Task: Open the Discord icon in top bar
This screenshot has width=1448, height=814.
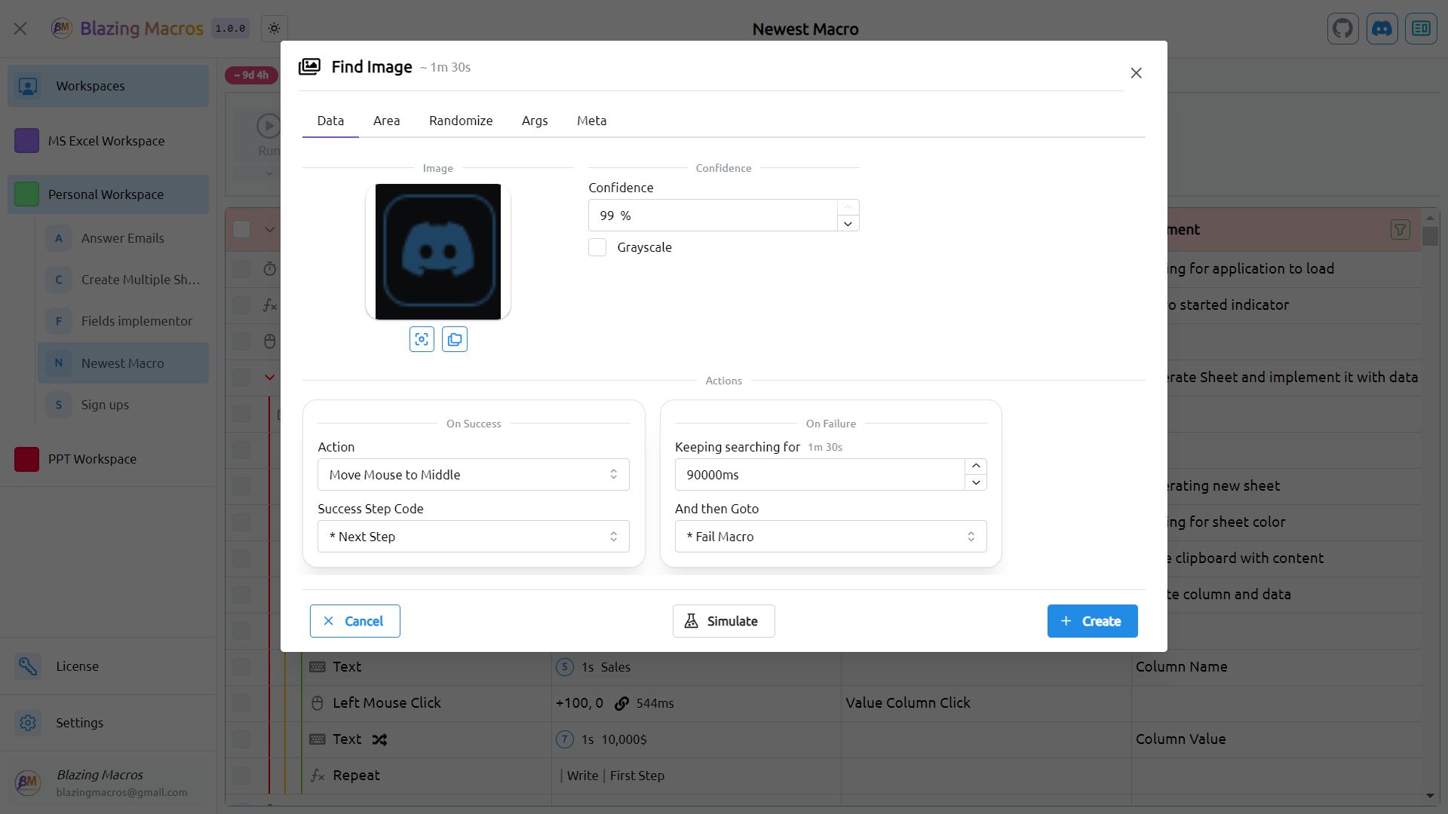Action: pyautogui.click(x=1382, y=29)
